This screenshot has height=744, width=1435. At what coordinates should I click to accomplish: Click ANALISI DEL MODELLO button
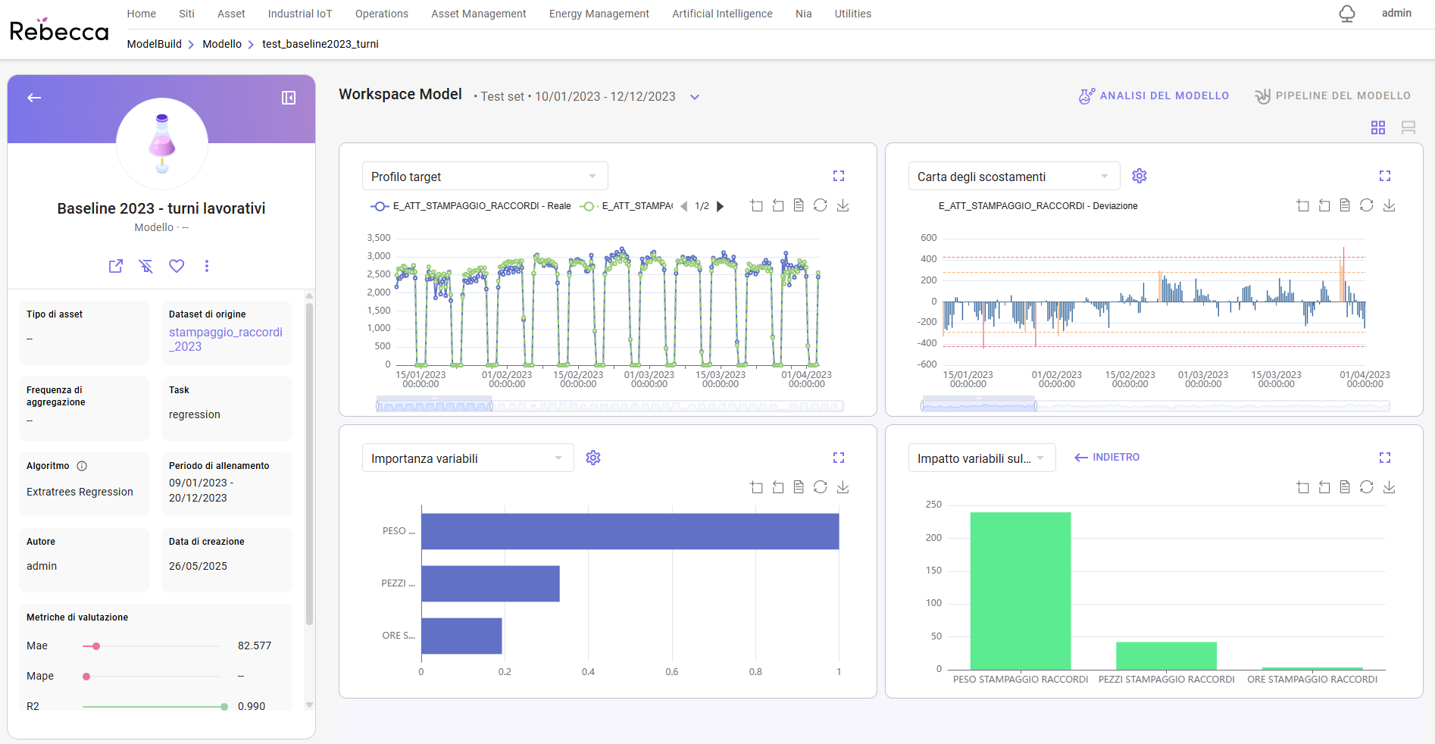click(x=1154, y=96)
